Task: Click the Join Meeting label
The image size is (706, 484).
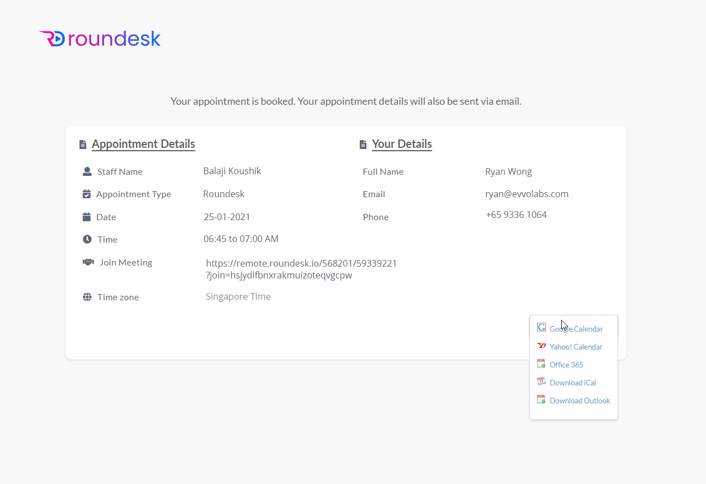Action: 126,262
